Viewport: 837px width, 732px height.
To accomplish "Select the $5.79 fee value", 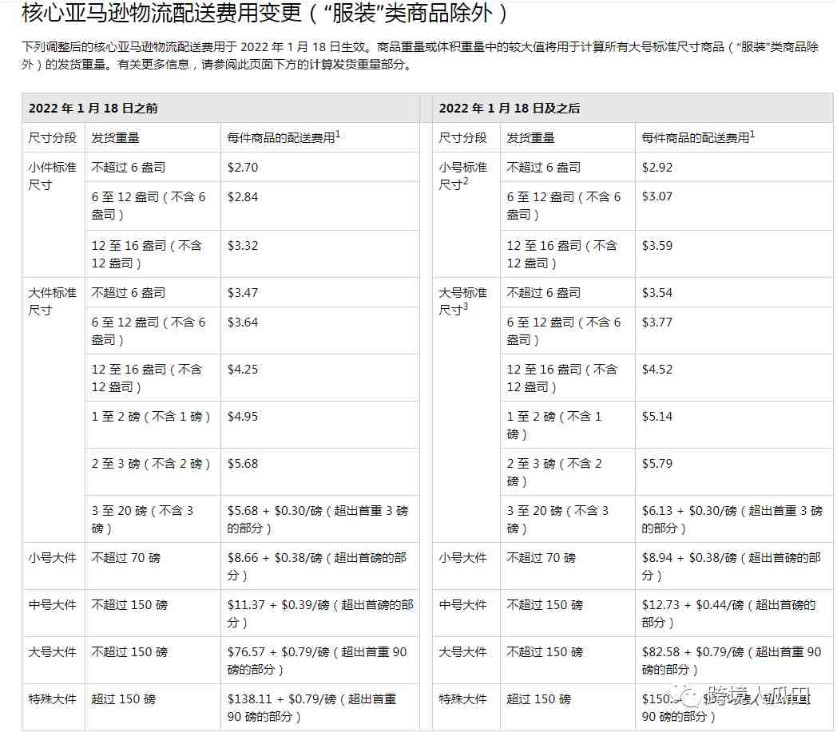I will (657, 463).
